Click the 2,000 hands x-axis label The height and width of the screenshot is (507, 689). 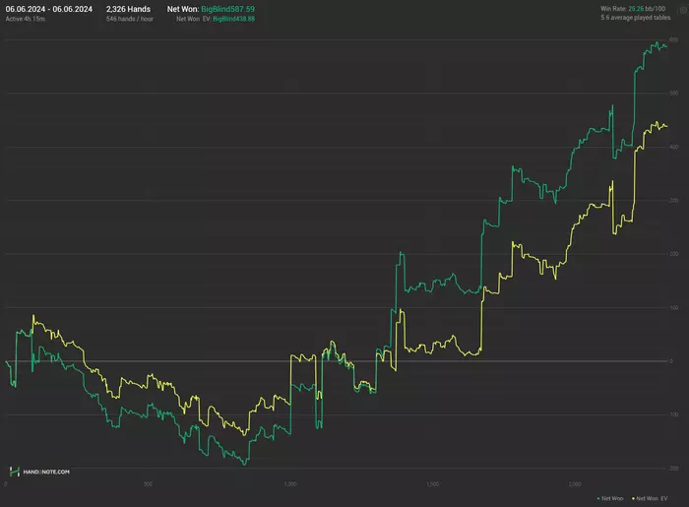coord(575,484)
